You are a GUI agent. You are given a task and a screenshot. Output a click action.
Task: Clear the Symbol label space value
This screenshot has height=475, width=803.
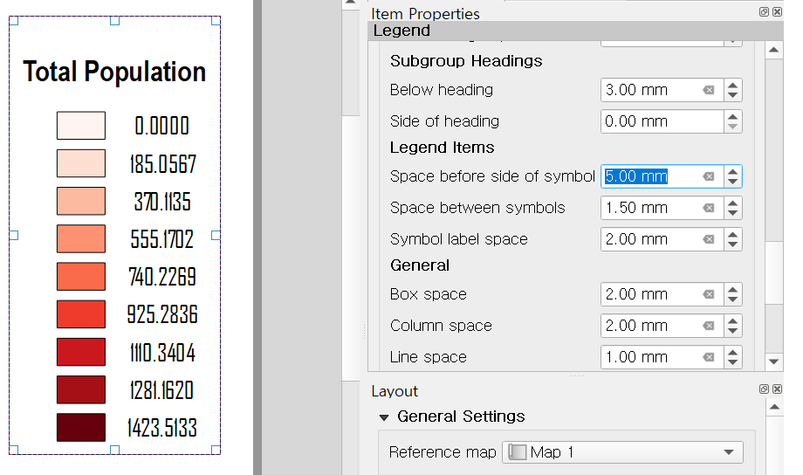(x=709, y=239)
